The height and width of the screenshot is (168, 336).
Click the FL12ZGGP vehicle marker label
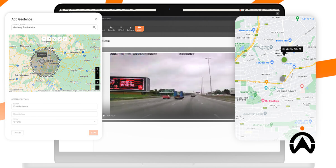(x=42, y=55)
